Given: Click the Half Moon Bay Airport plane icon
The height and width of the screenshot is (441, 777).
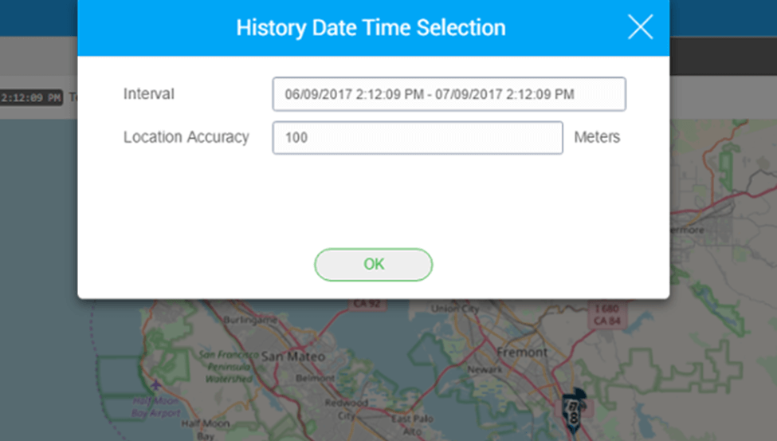Looking at the screenshot, I should pos(156,384).
